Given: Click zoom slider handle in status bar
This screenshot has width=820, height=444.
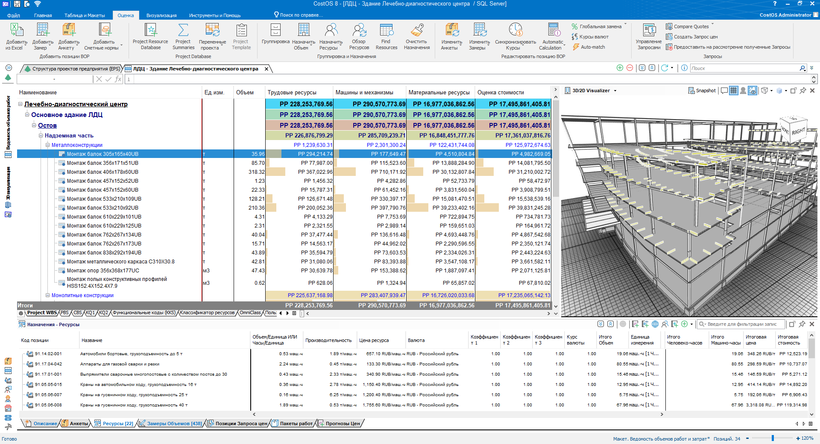Looking at the screenshot, I should (x=773, y=438).
